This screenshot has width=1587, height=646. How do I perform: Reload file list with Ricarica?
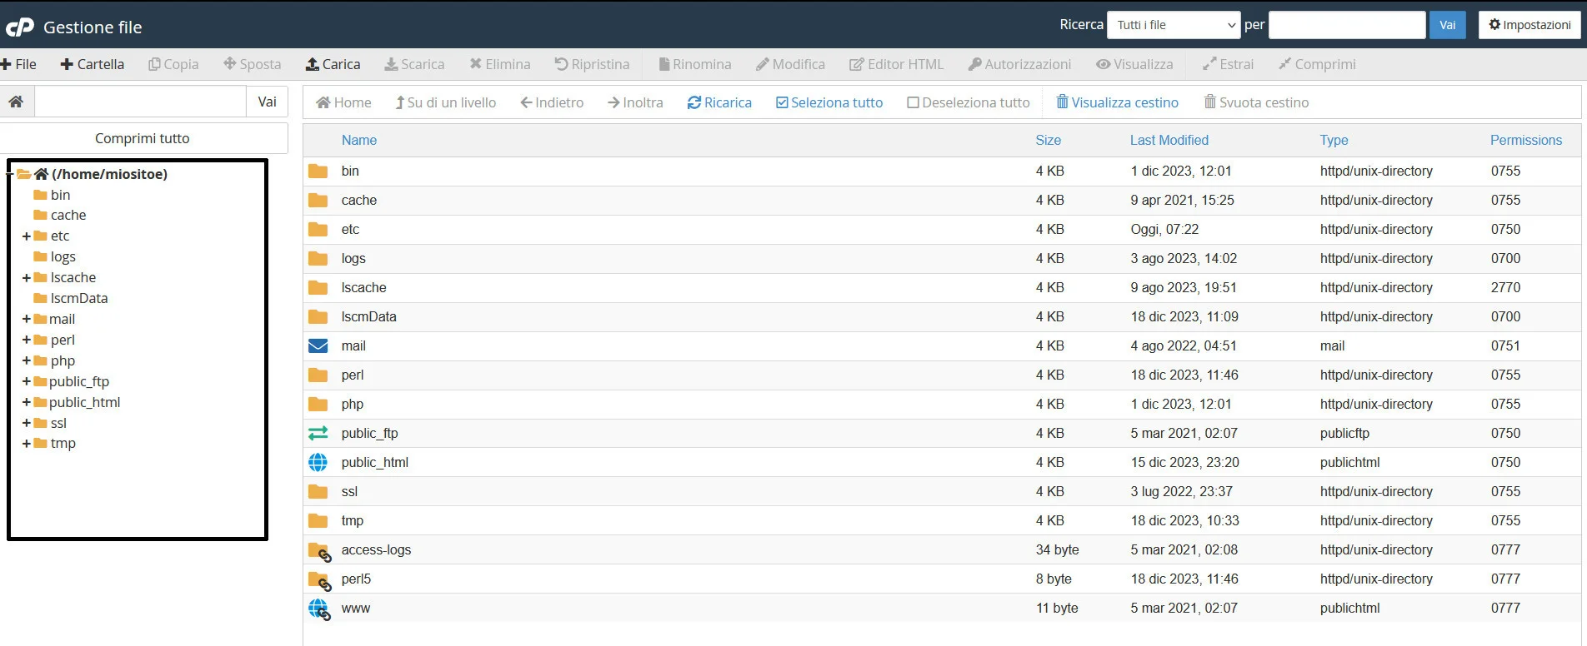pyautogui.click(x=719, y=102)
